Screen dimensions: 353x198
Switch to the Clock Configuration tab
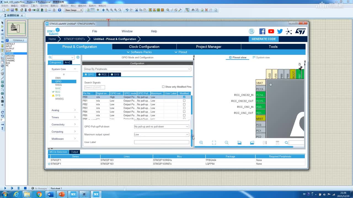pyautogui.click(x=144, y=46)
